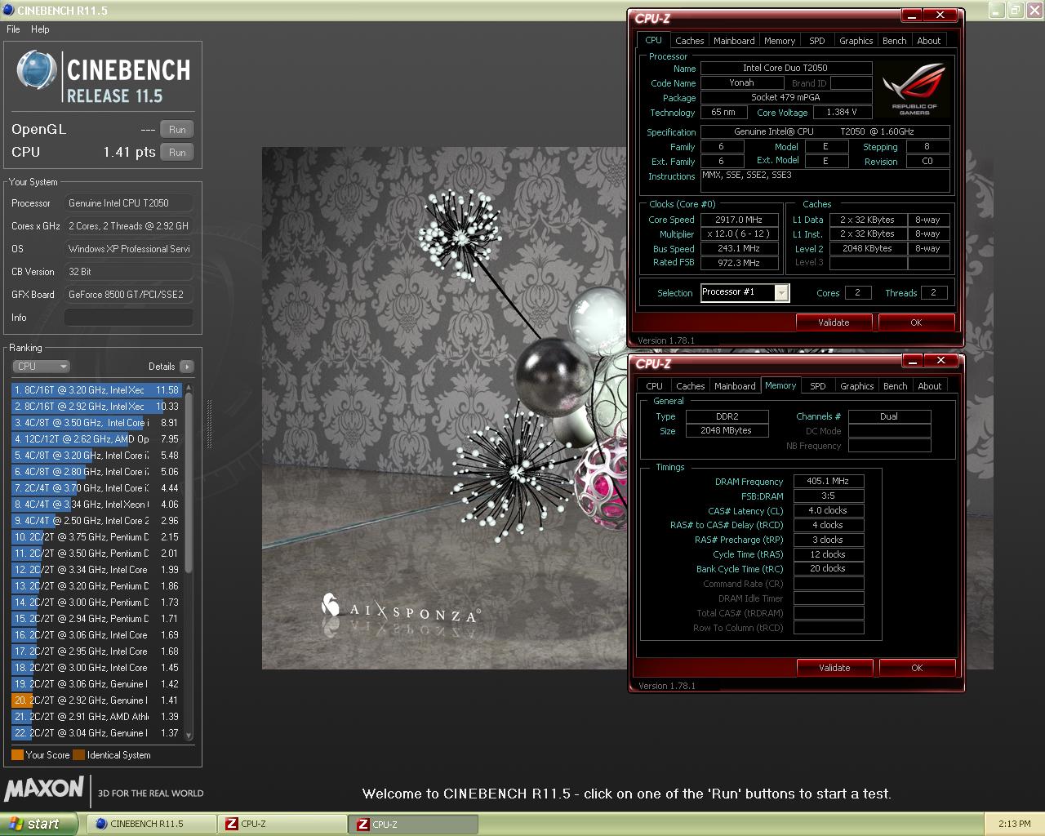Click the Intel Core Duo T2050 name field

pyautogui.click(x=785, y=69)
